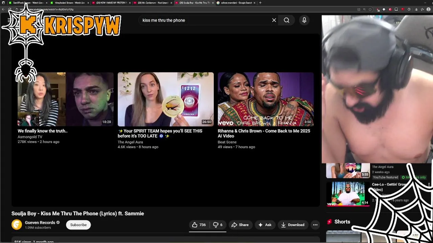
Task: Like the Soulja Boy video
Action: (199, 225)
